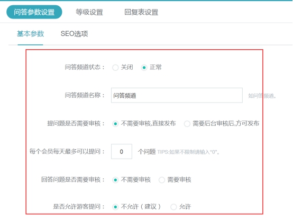Switch to the 等级设置 tab
The height and width of the screenshot is (220, 293).
coord(89,12)
